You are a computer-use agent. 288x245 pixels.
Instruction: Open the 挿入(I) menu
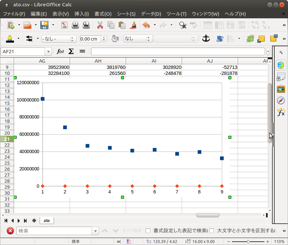[x=82, y=14]
